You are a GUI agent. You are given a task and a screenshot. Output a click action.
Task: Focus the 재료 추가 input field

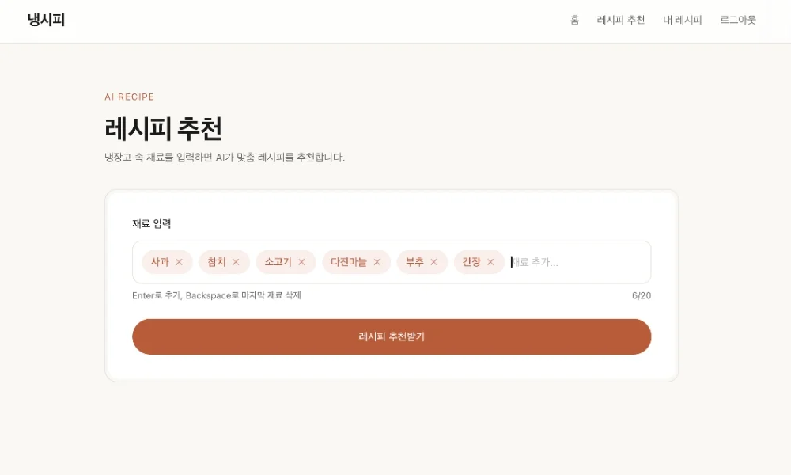pos(577,262)
